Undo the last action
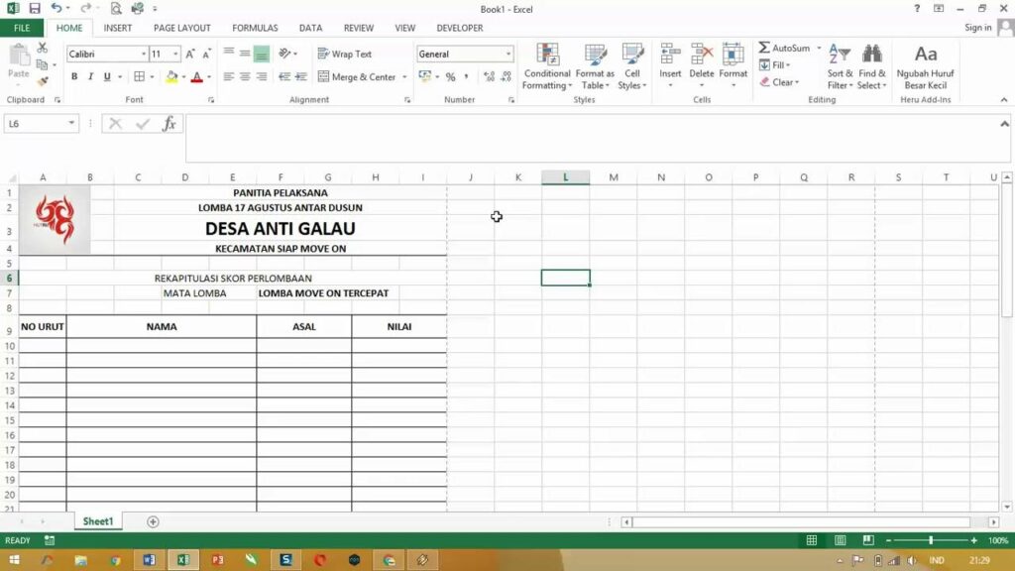1015x571 pixels. coord(56,8)
